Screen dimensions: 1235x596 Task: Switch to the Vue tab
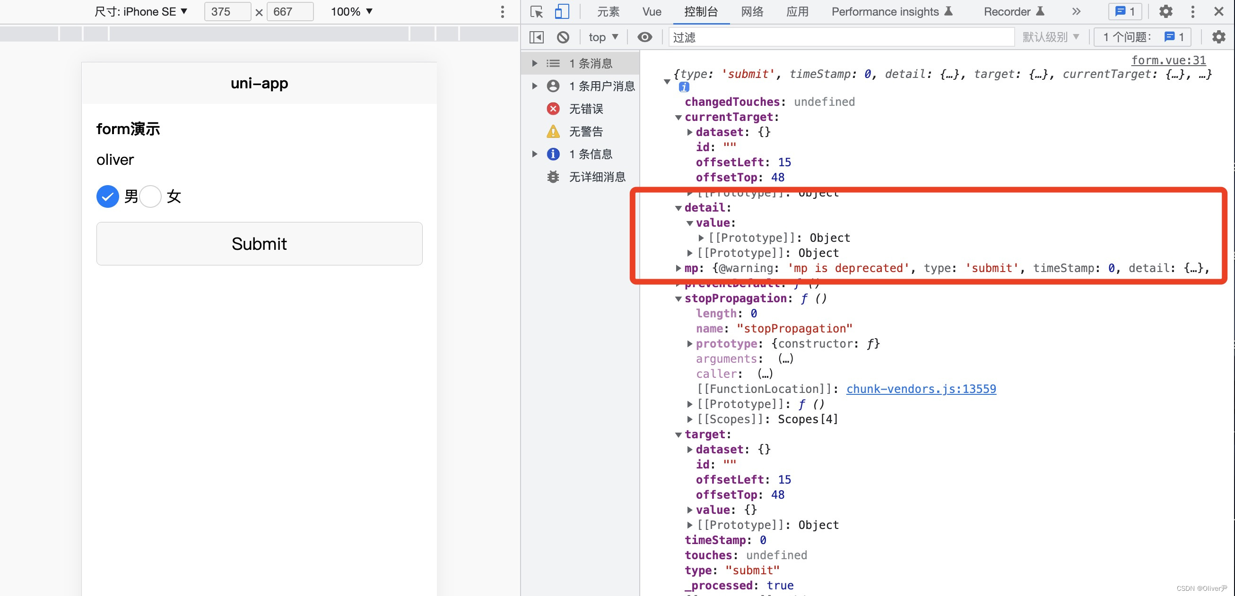click(x=652, y=11)
